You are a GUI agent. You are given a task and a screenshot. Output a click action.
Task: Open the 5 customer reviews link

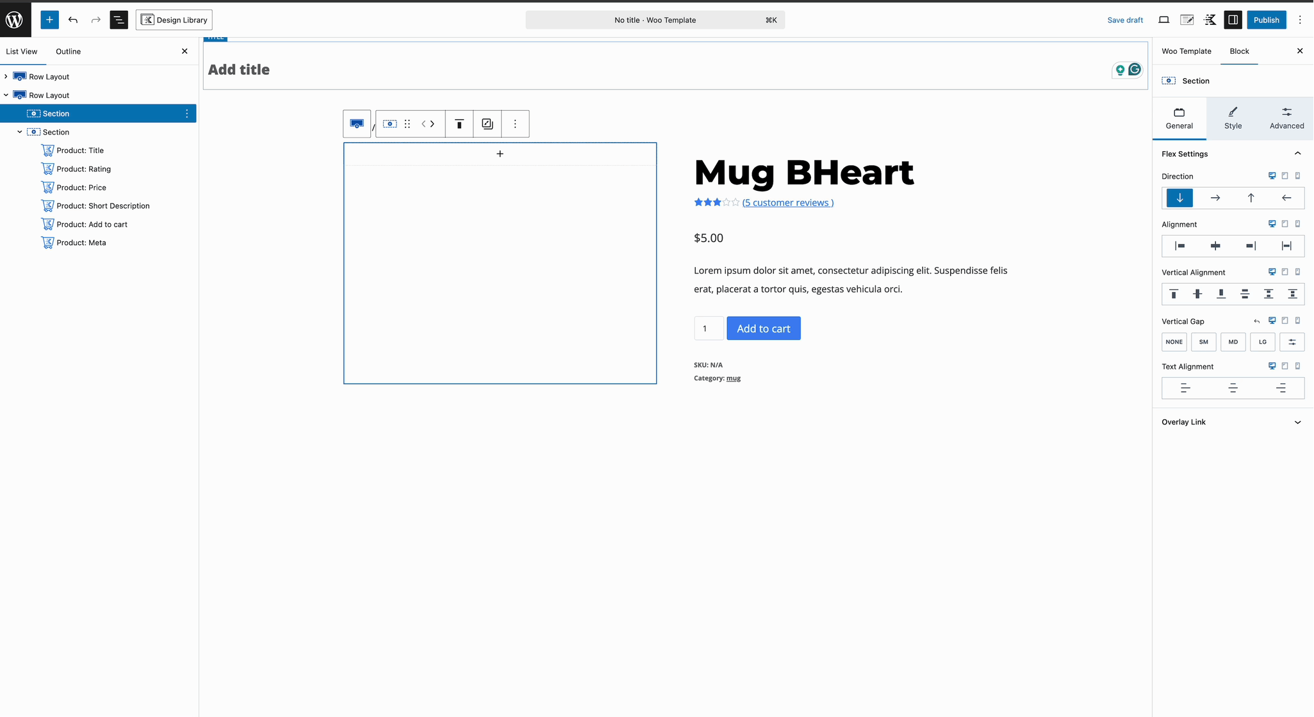787,202
